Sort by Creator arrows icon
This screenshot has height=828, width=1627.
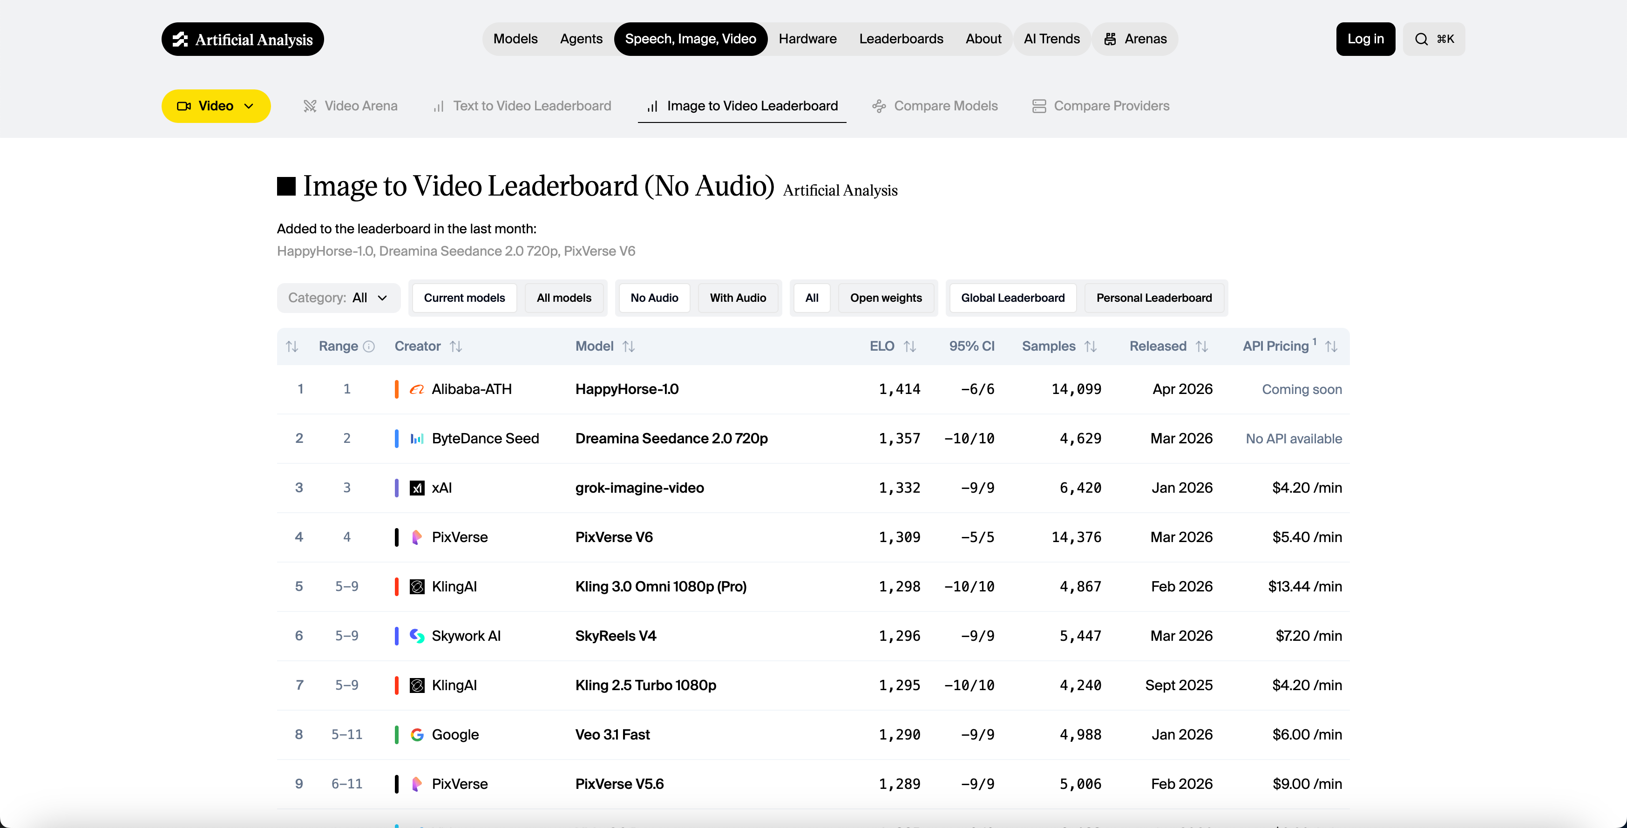[456, 346]
